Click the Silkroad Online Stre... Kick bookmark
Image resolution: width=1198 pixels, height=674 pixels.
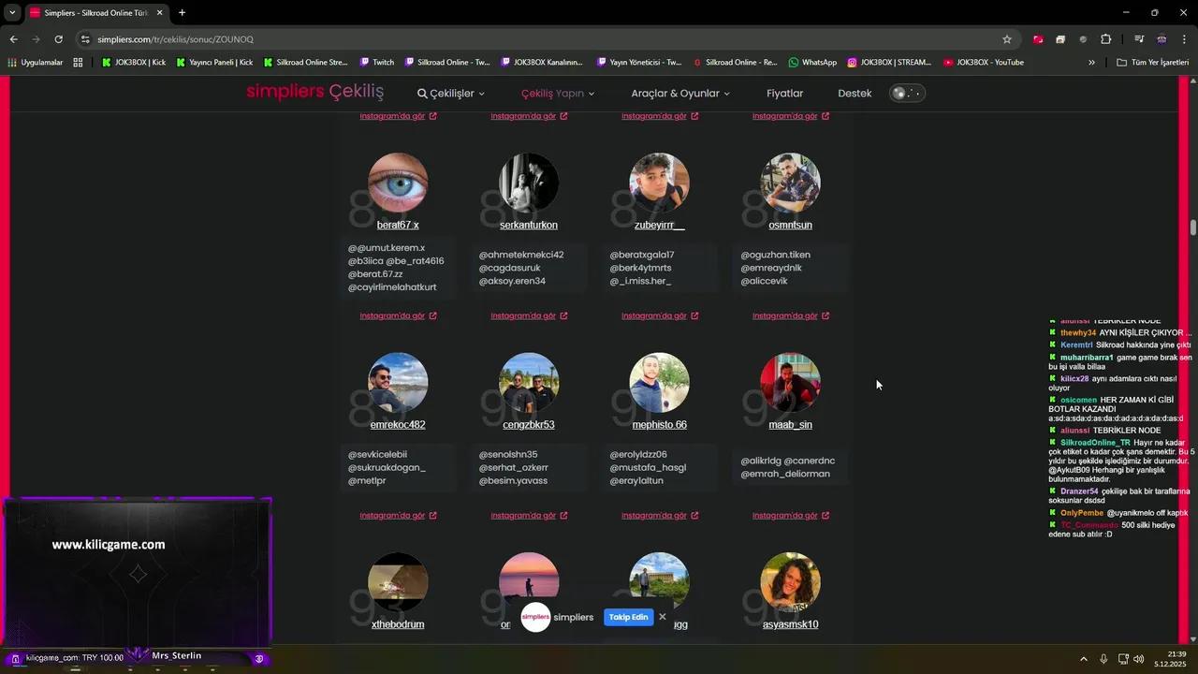(305, 63)
